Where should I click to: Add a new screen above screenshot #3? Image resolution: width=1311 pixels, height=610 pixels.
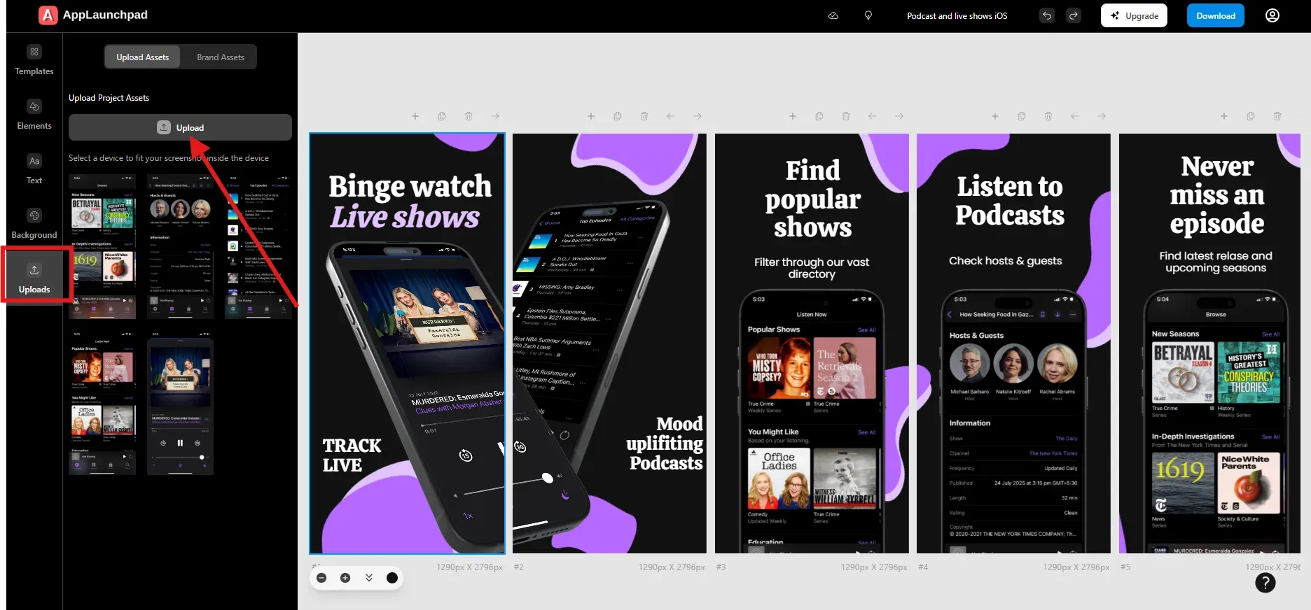(x=793, y=116)
